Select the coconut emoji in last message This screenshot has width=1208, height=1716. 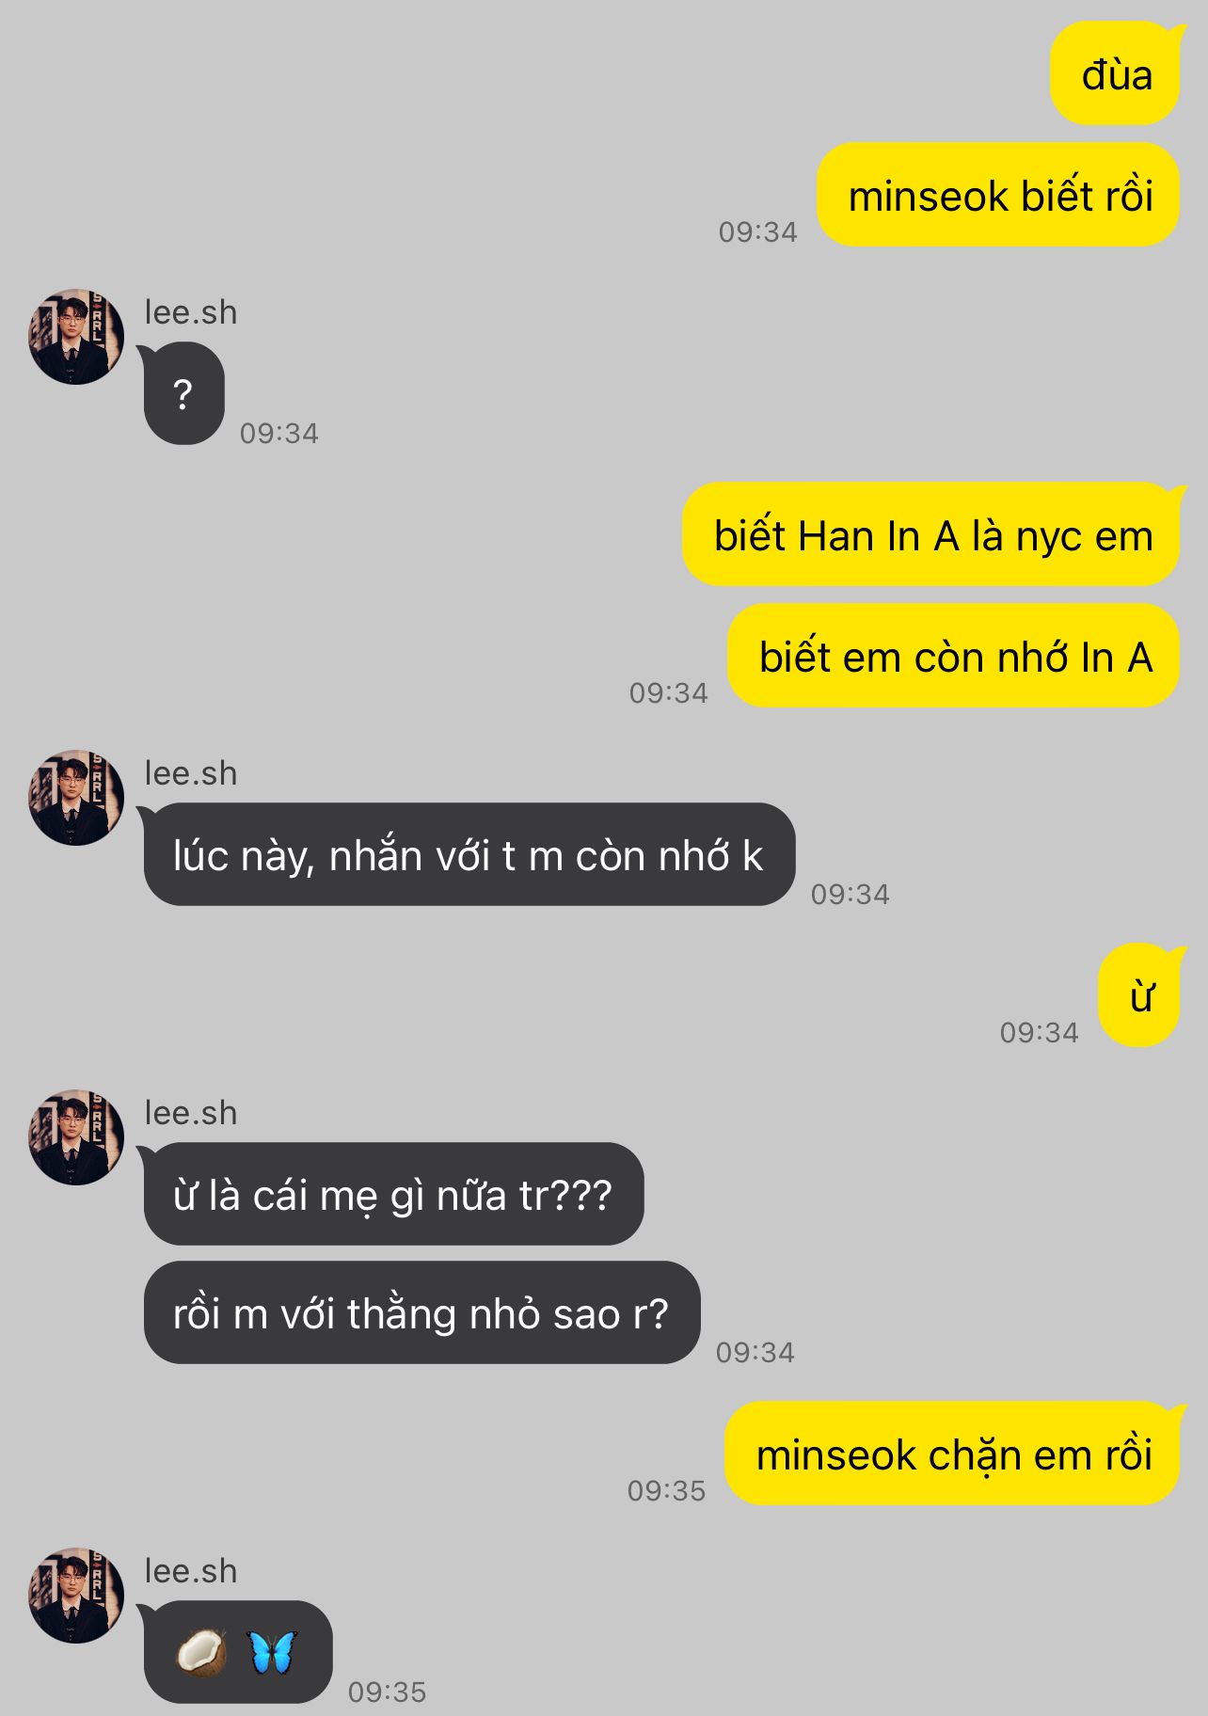coord(201,1652)
